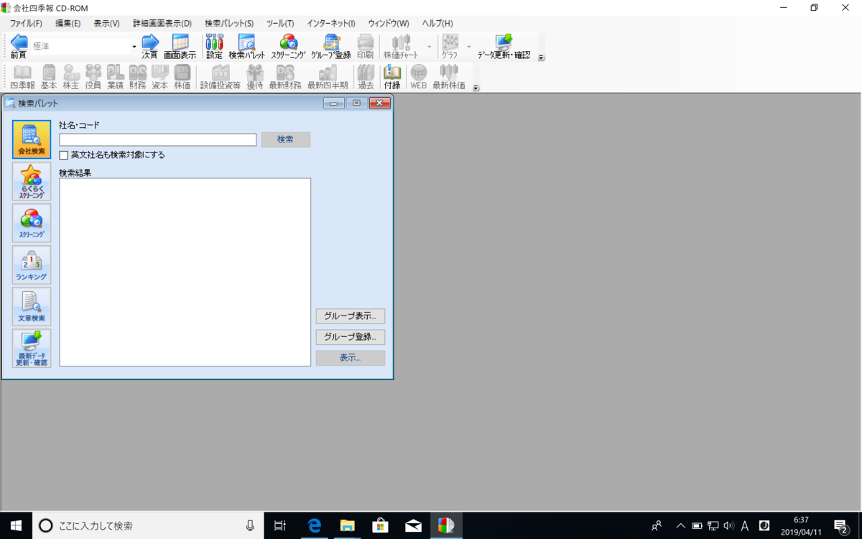Click the 表示... button
862x539 pixels.
point(351,358)
